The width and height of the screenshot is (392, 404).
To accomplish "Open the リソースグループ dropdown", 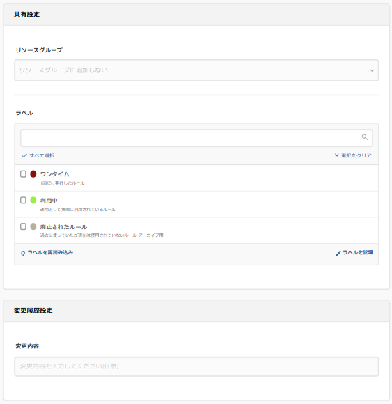I will (196, 70).
